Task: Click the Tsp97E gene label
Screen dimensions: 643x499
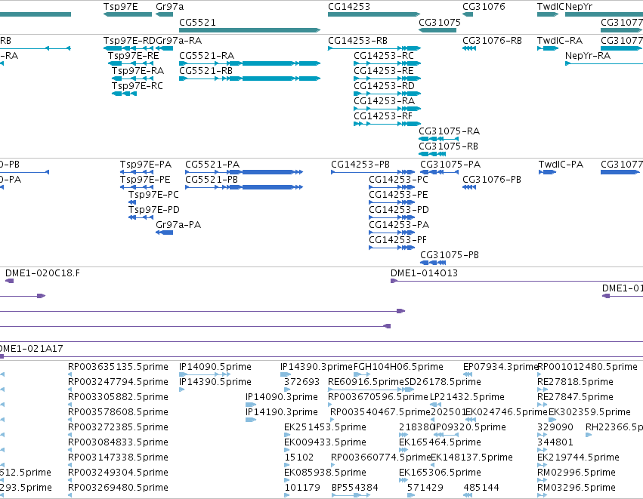Action: point(121,7)
